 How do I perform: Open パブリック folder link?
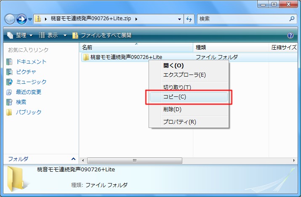pyautogui.click(x=29, y=112)
